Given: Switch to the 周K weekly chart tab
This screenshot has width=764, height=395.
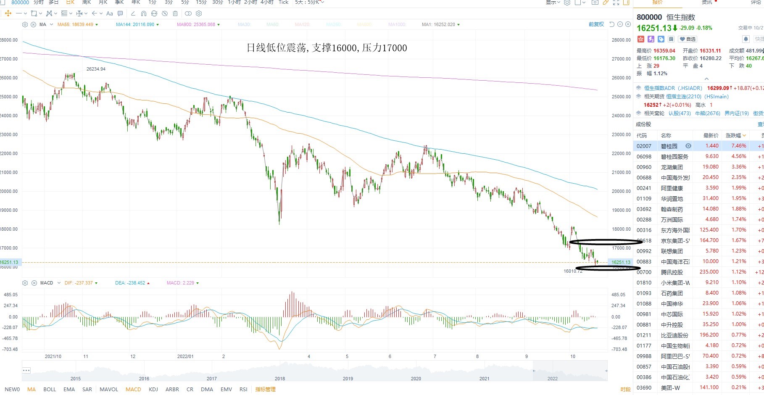Looking at the screenshot, I should pyautogui.click(x=87, y=2).
